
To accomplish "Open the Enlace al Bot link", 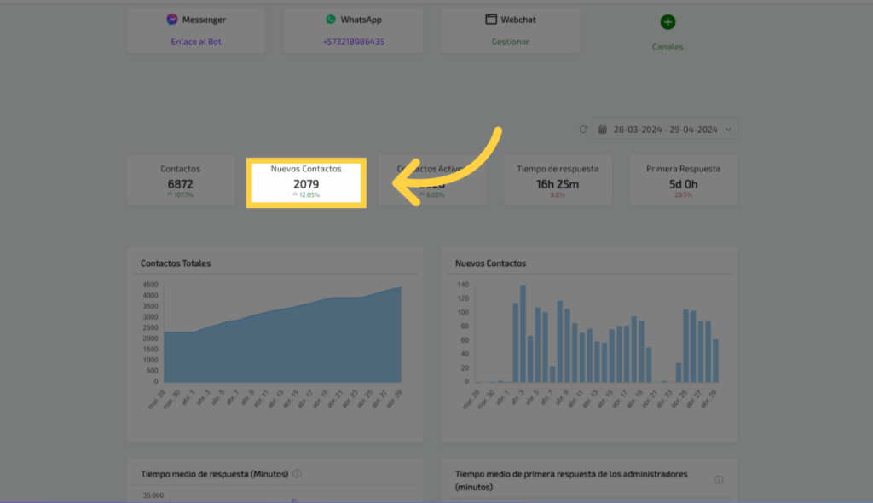I will (x=196, y=42).
